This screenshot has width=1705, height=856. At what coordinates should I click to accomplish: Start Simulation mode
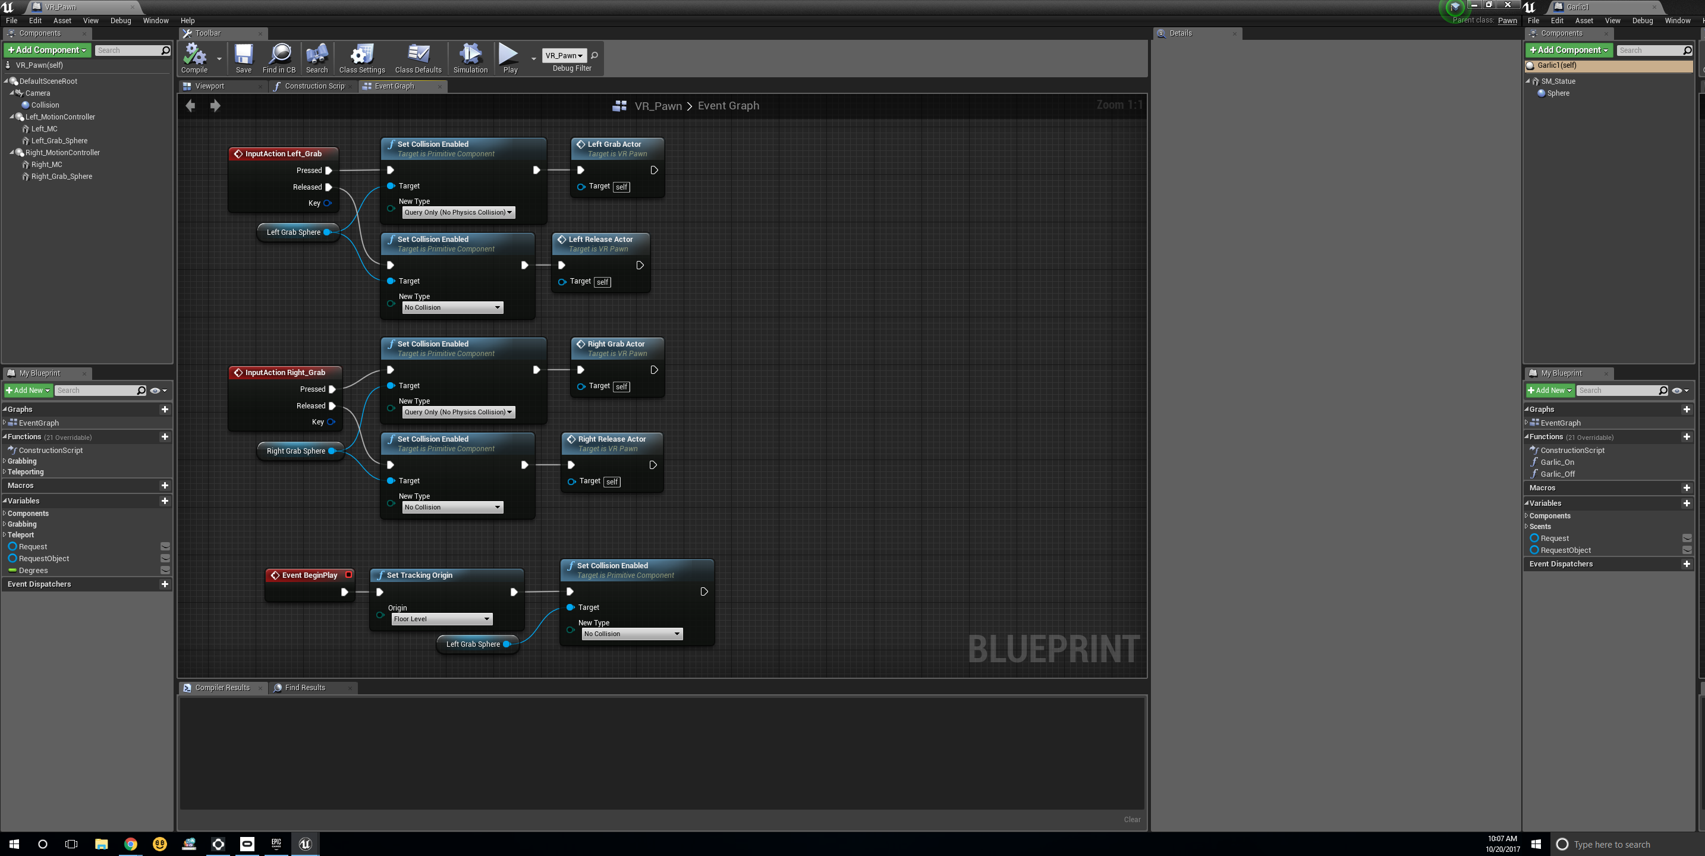(471, 58)
